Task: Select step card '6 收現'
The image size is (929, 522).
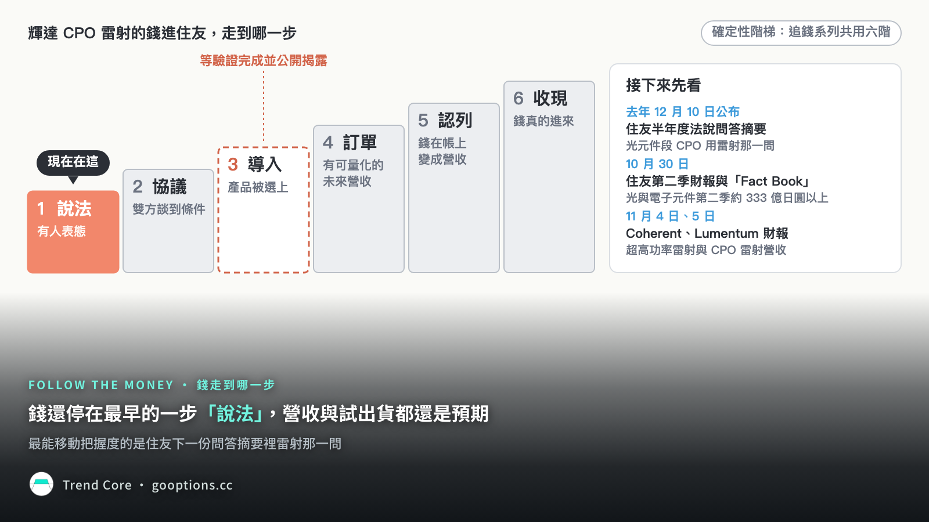Action: click(x=549, y=177)
